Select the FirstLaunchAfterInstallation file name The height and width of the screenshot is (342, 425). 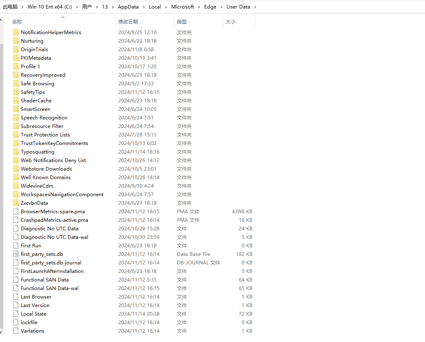coord(52,271)
